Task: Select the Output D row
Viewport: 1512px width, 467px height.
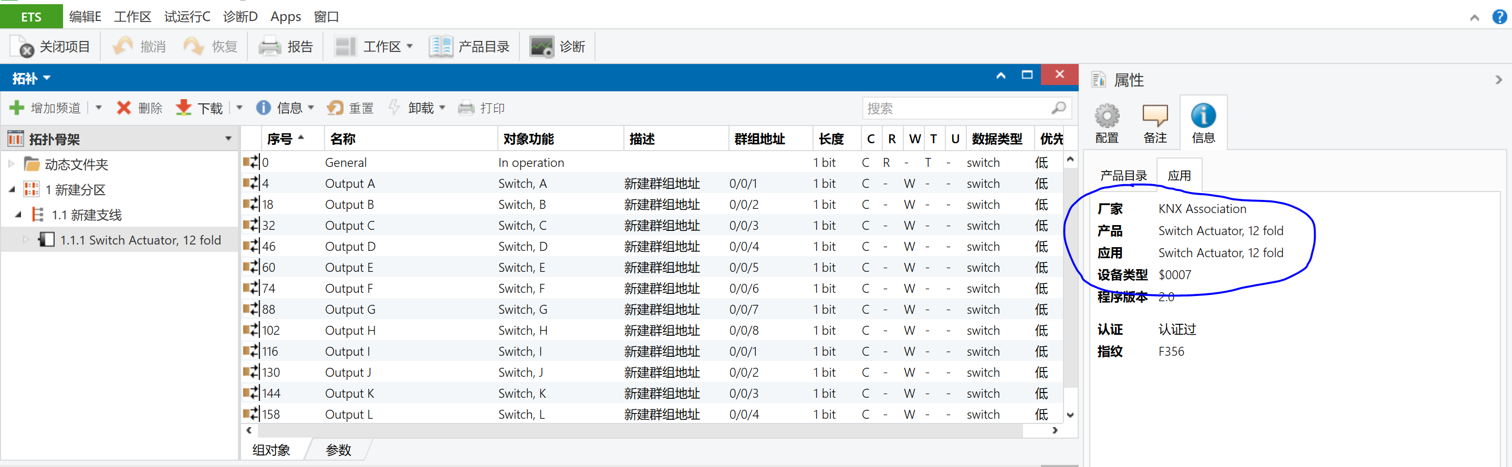Action: click(x=350, y=247)
